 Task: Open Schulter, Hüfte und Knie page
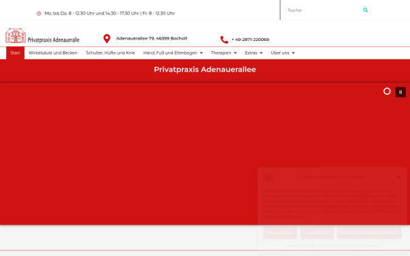(110, 53)
